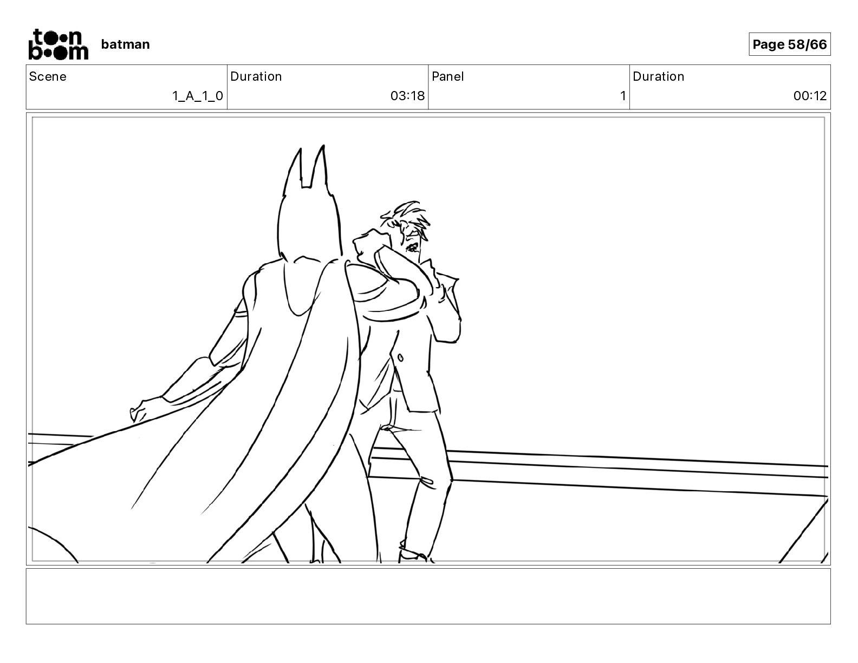Select the 'Scene' header label
The height and width of the screenshot is (663, 858).
pyautogui.click(x=48, y=76)
